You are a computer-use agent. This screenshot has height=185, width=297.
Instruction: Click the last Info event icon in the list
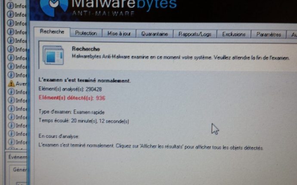12,142
